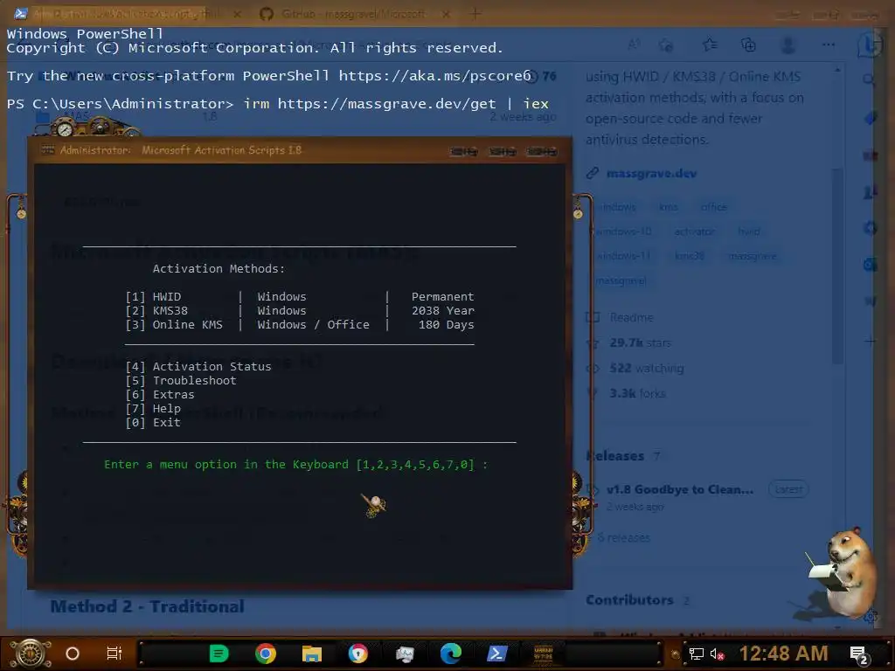Click the windows-11 topic tag
895x671 pixels.
[622, 256]
